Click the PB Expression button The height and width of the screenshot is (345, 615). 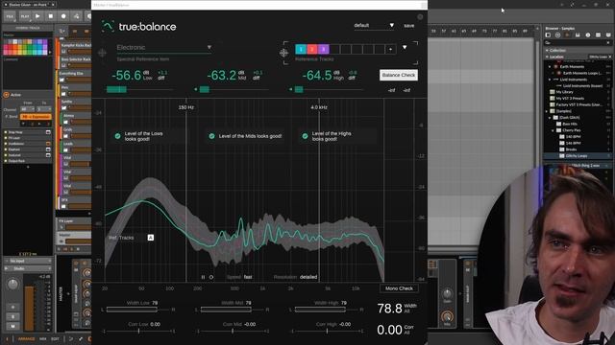coord(36,117)
